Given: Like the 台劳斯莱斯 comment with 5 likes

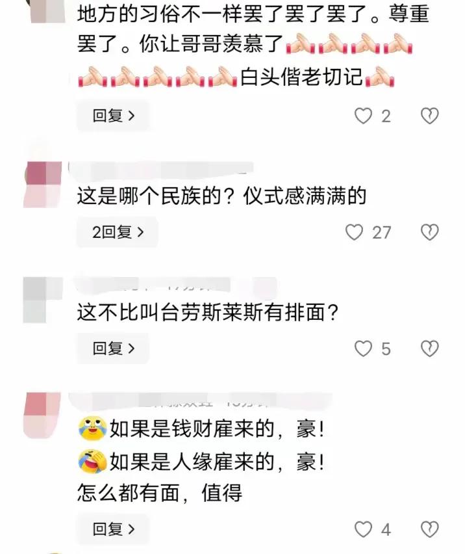Looking at the screenshot, I should coord(363,349).
